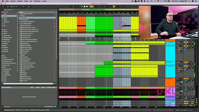The height and width of the screenshot is (112, 199).
Task: Click the arrangement overview bar
Action: (99, 10)
